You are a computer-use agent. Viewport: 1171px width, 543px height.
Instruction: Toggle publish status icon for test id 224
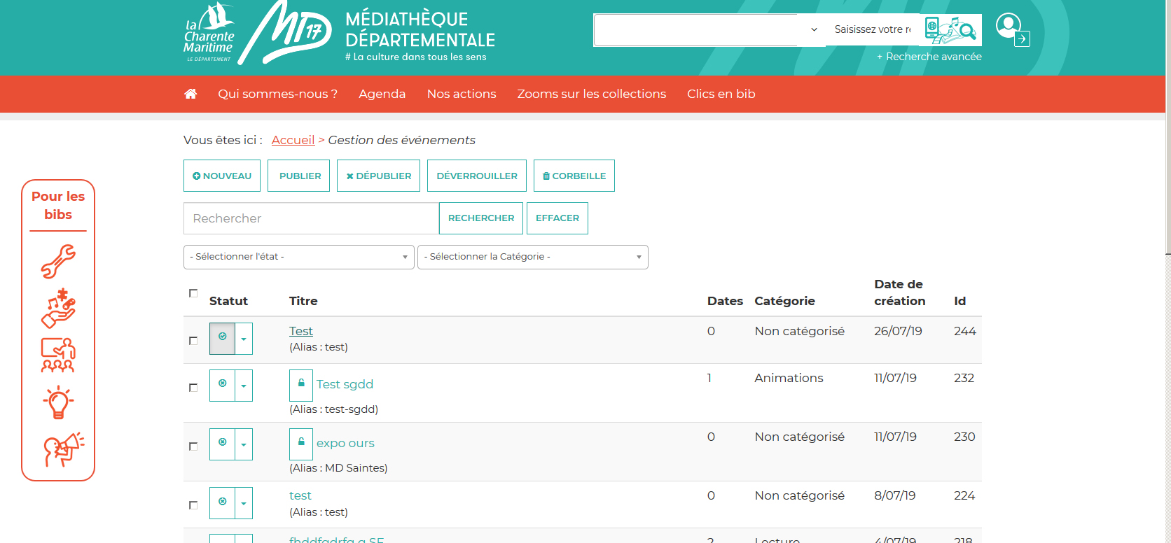(222, 503)
